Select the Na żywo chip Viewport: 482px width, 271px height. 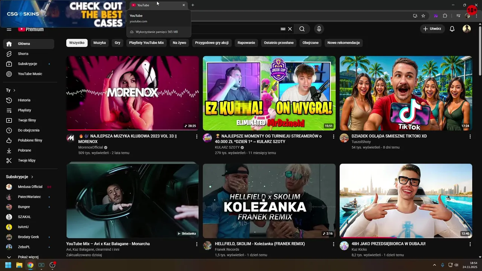[x=180, y=43]
